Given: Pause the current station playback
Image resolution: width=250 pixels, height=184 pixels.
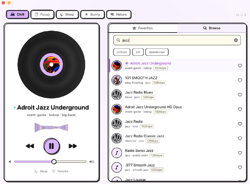Looking at the screenshot, I should point(52,146).
